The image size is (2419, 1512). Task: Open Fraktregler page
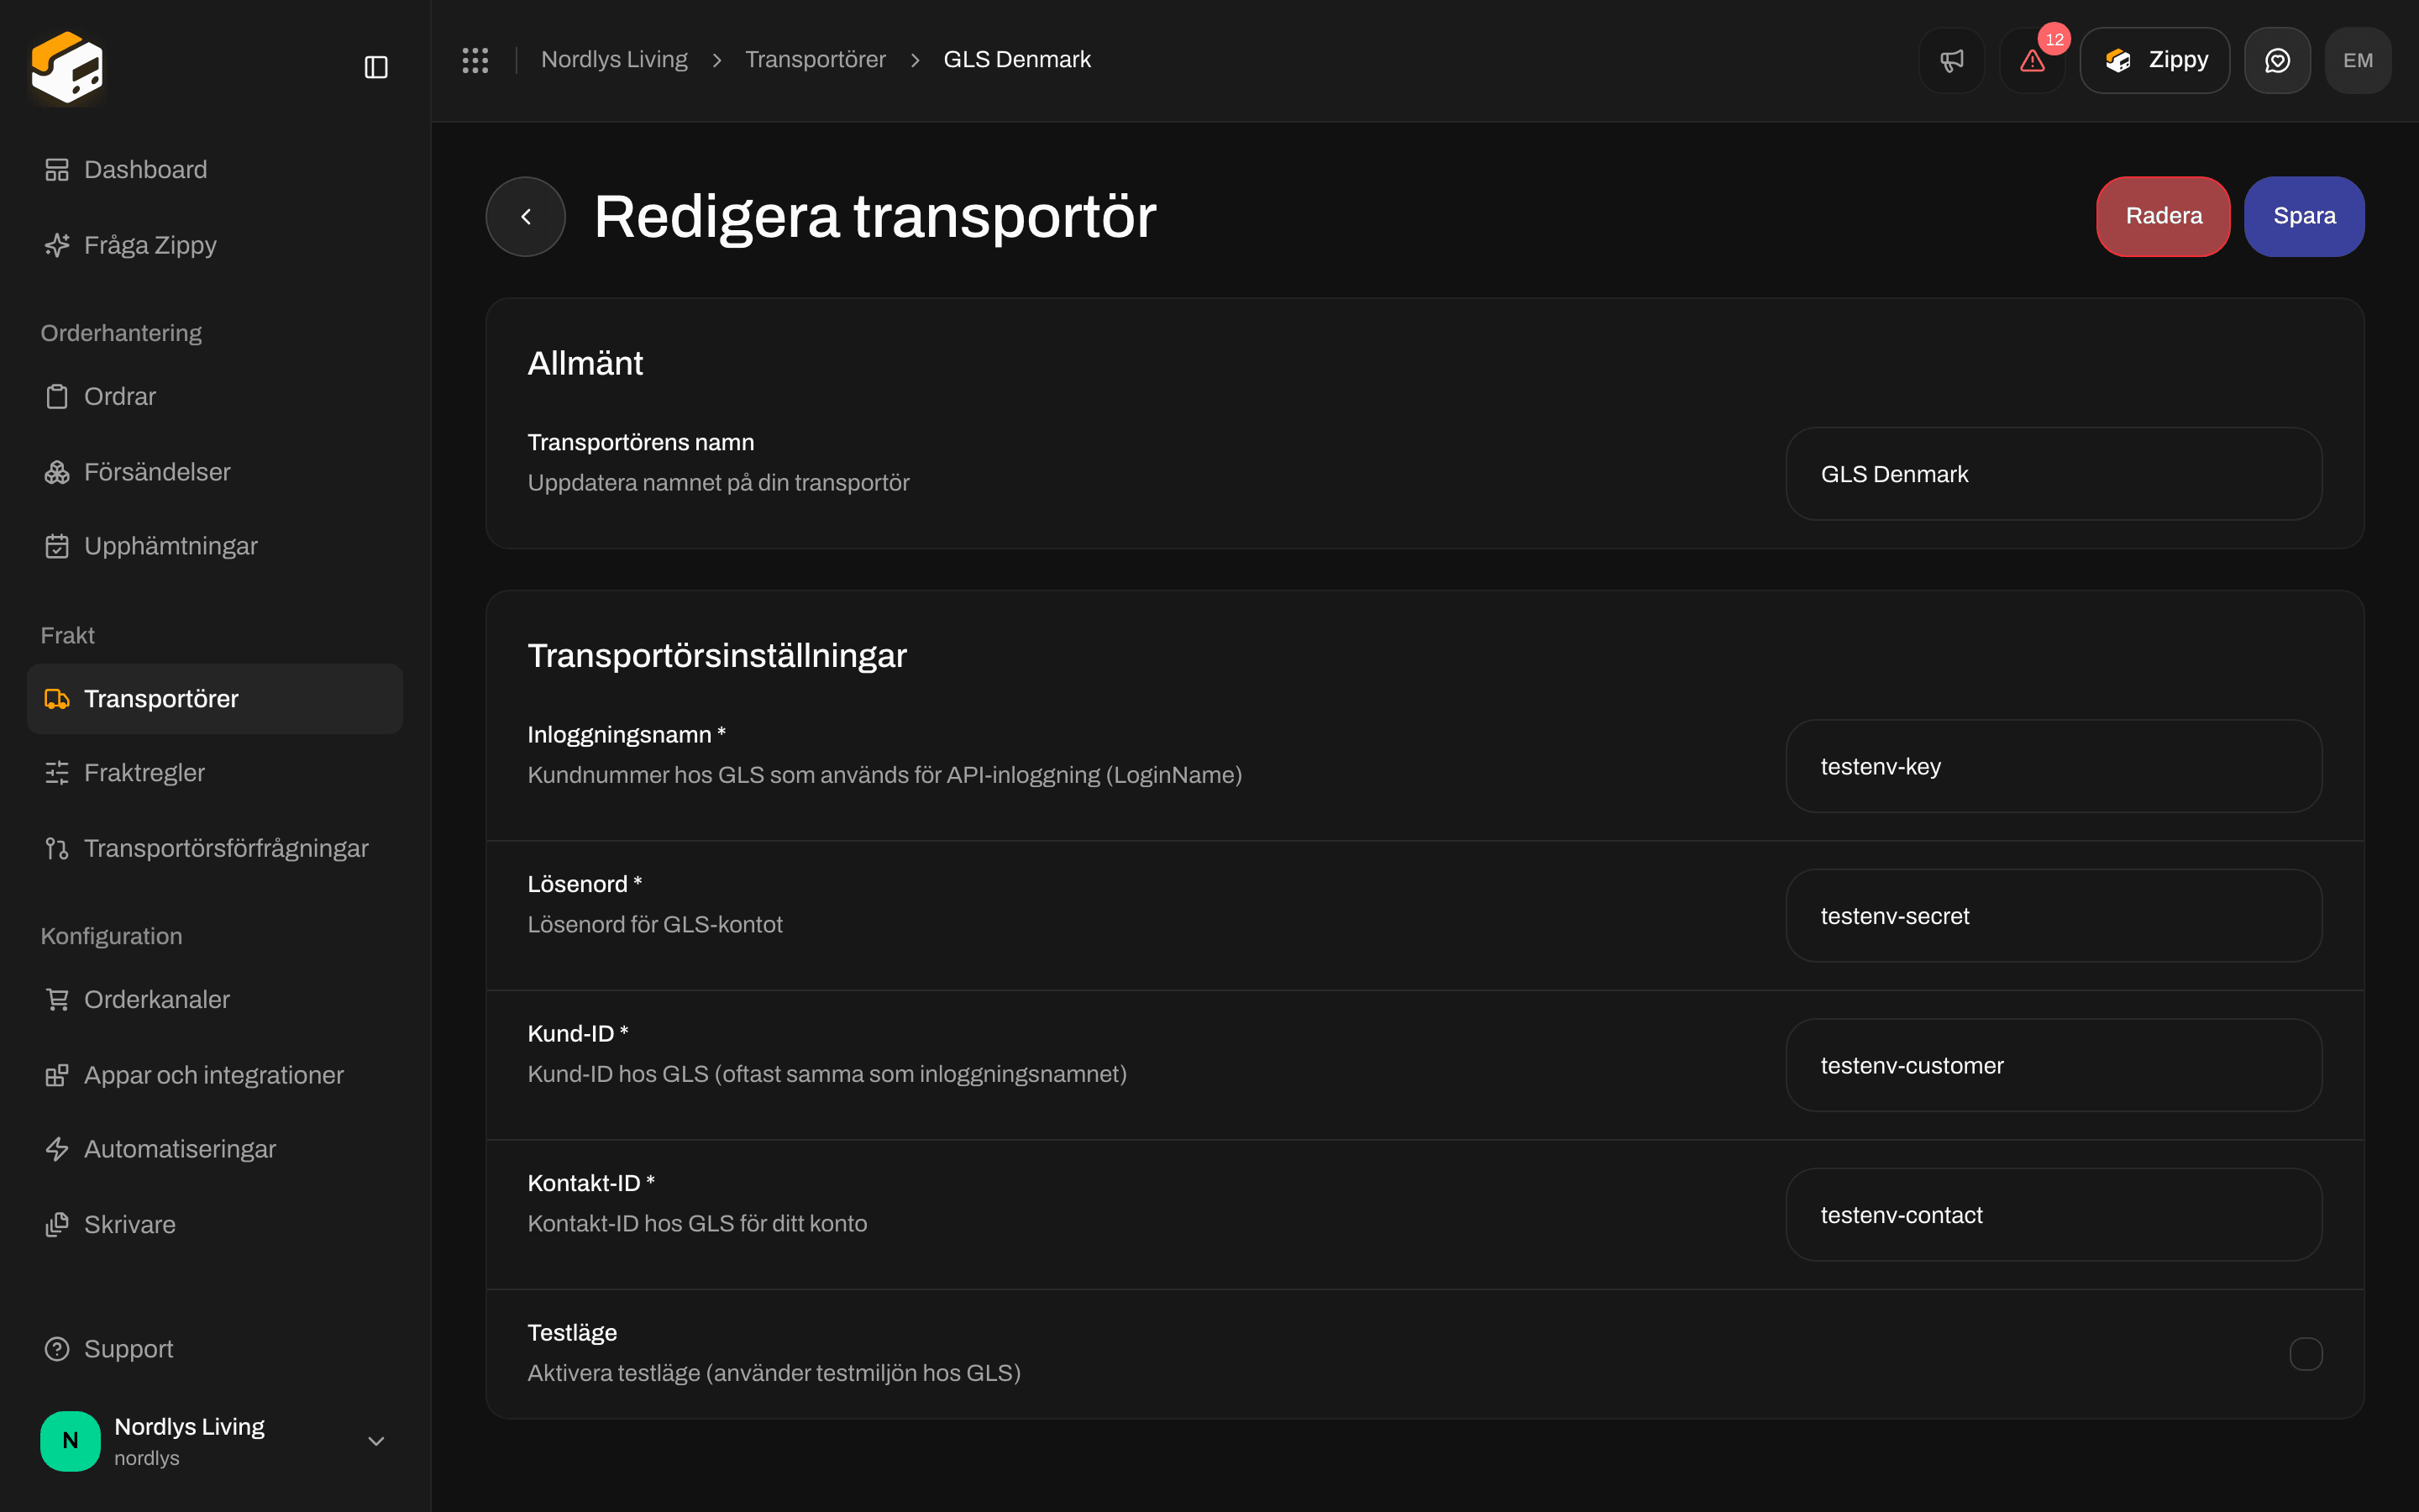[x=215, y=773]
